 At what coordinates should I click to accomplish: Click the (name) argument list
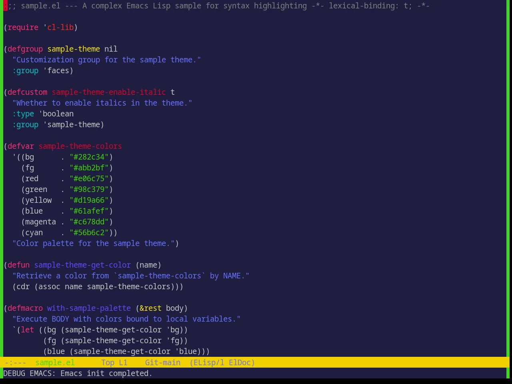pos(148,265)
